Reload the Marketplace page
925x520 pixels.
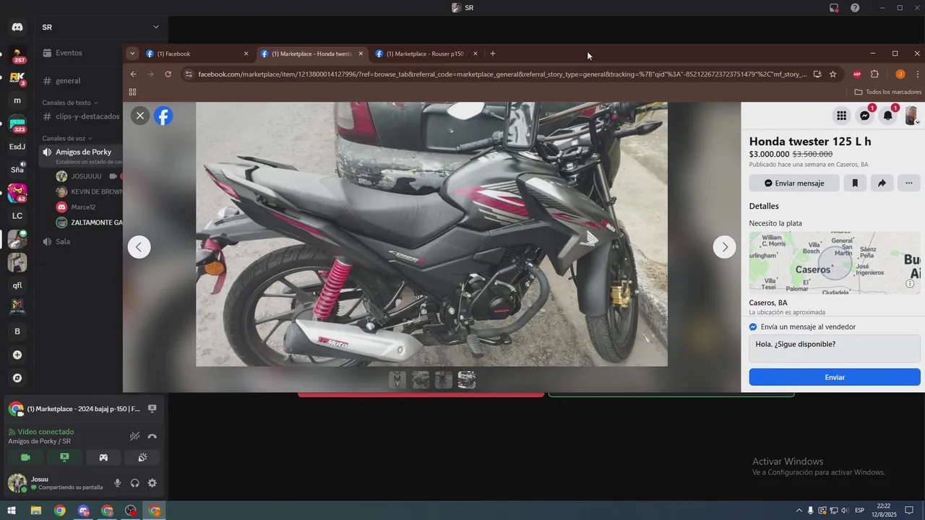point(168,74)
